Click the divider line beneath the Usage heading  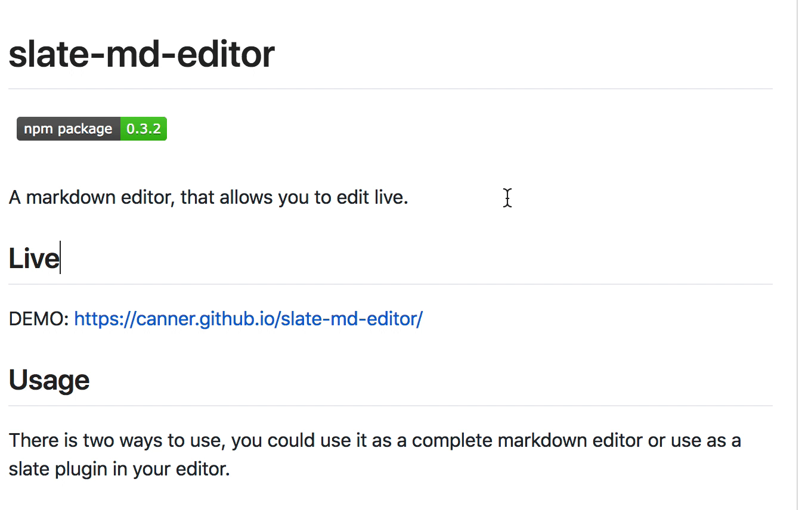391,406
